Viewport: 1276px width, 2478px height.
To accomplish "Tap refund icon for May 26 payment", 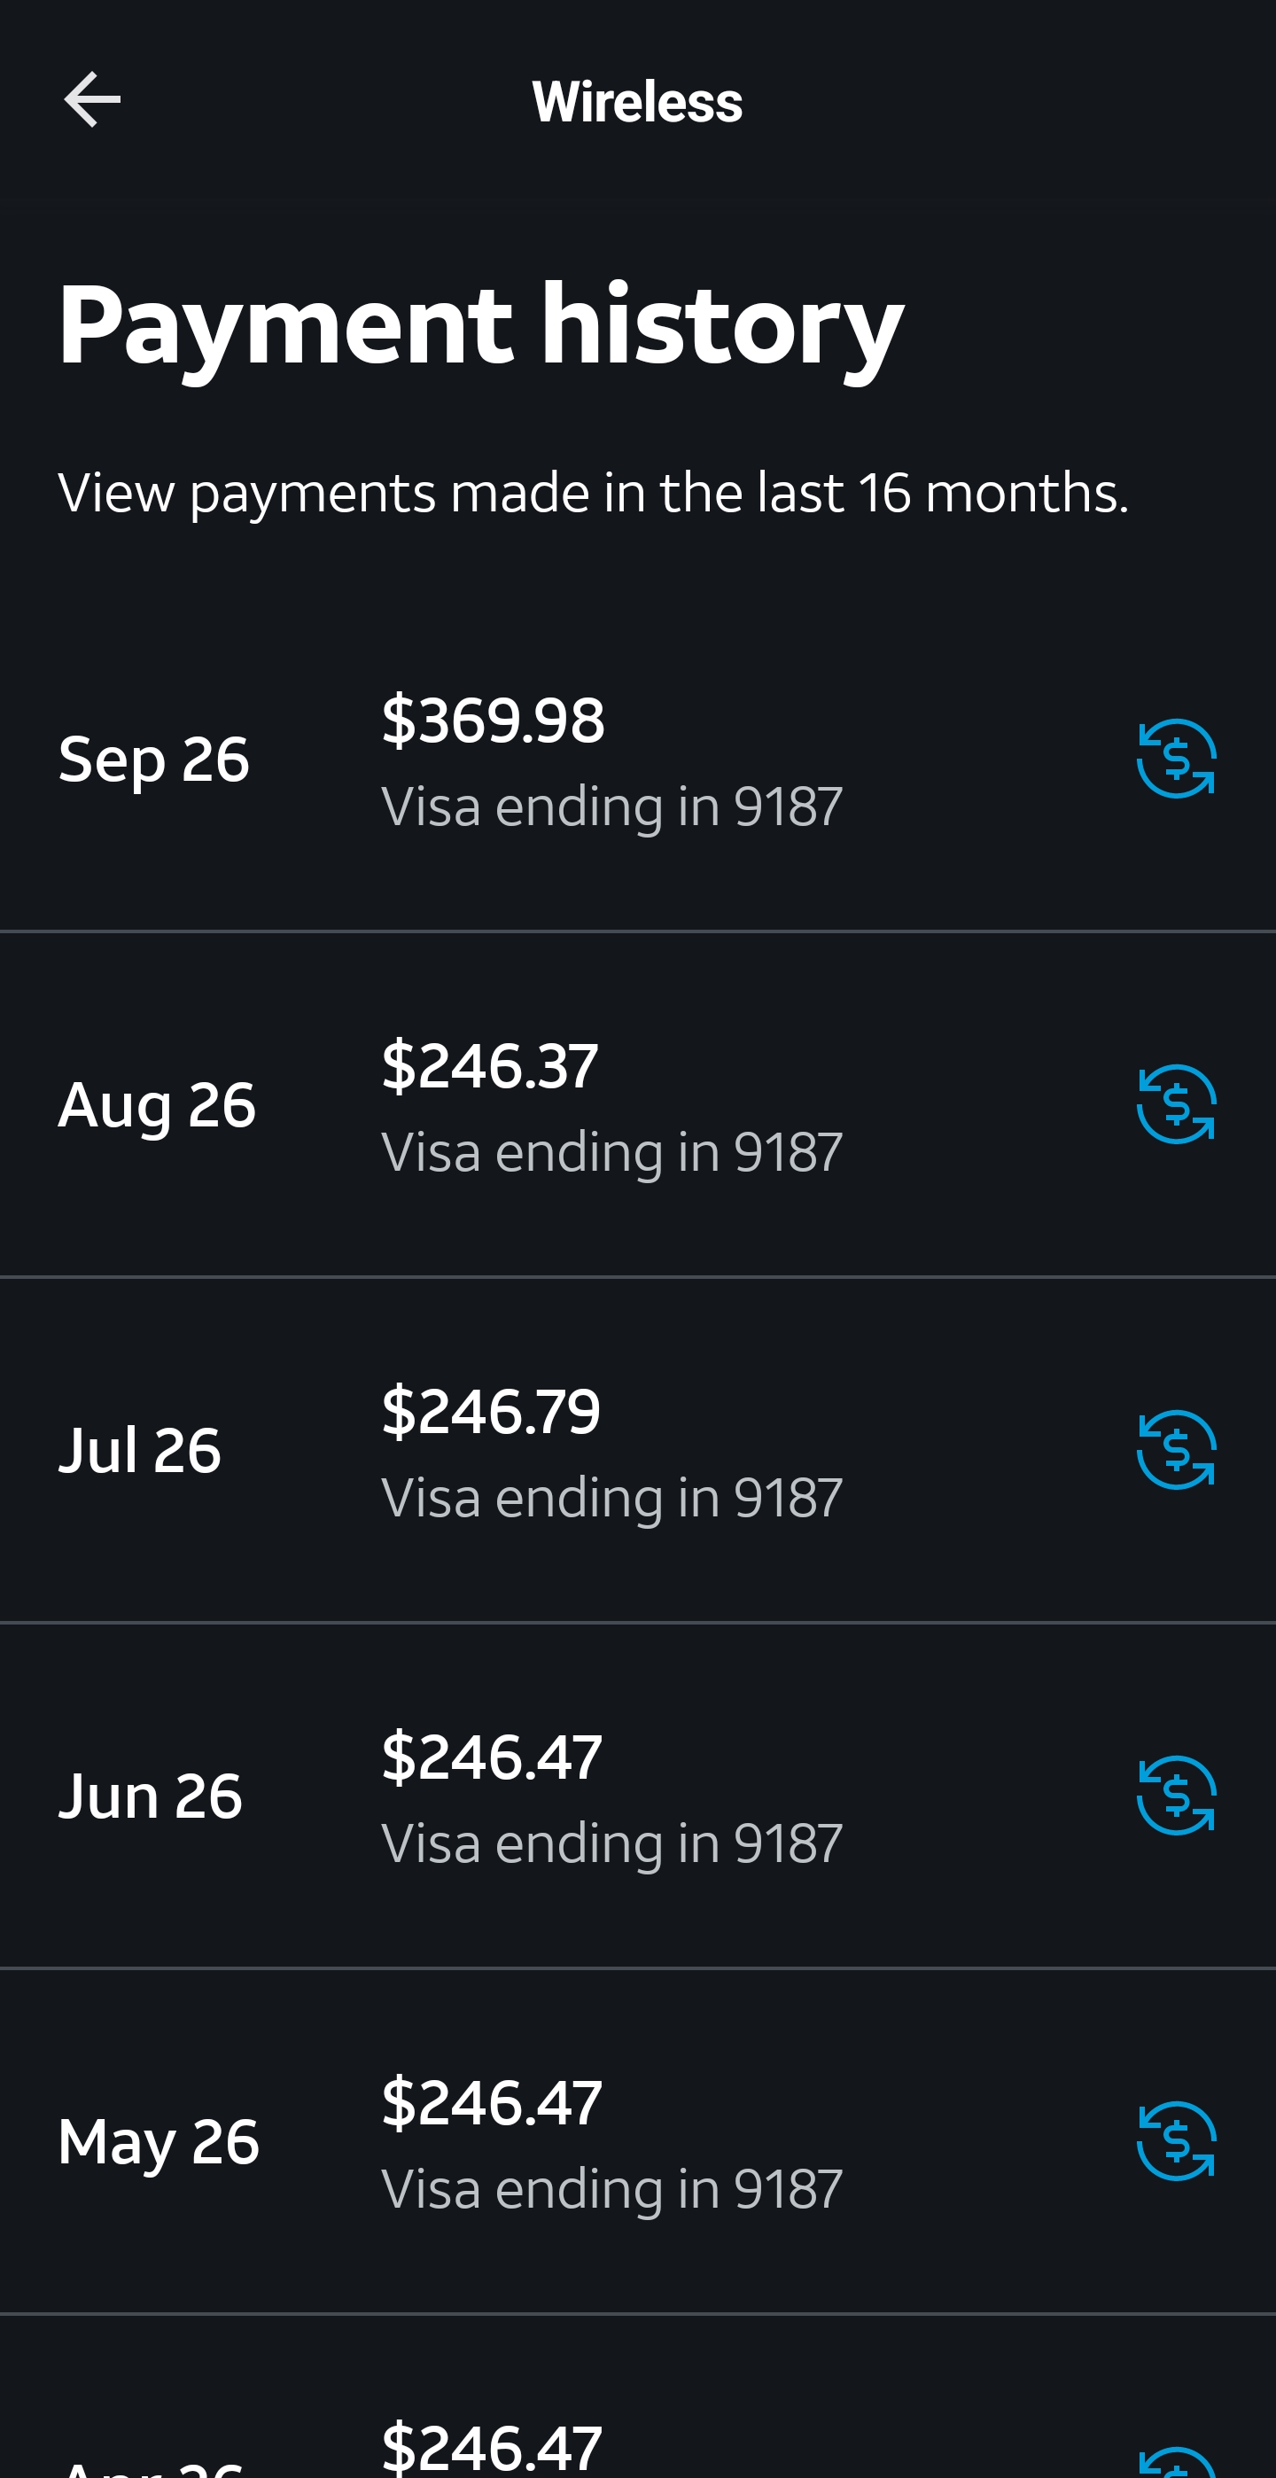I will point(1176,2140).
